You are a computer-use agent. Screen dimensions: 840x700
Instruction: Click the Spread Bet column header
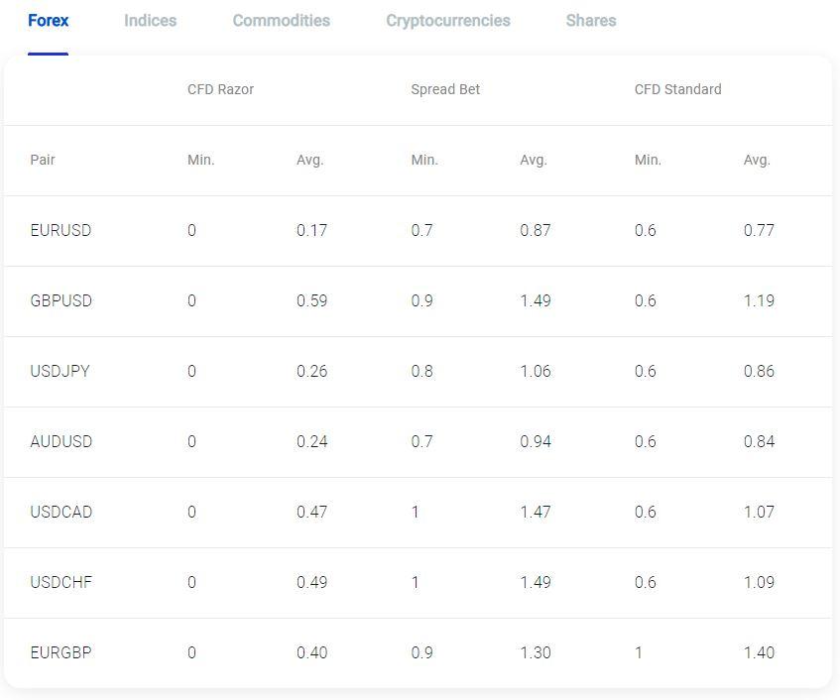click(x=445, y=89)
